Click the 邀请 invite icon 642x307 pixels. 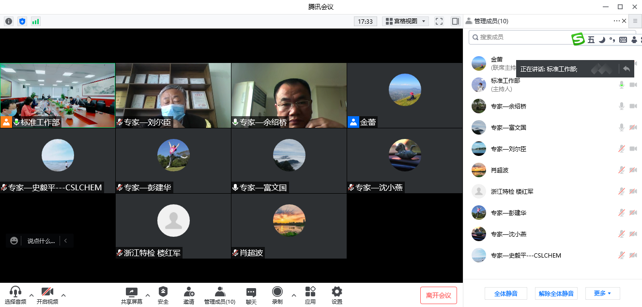tap(189, 292)
